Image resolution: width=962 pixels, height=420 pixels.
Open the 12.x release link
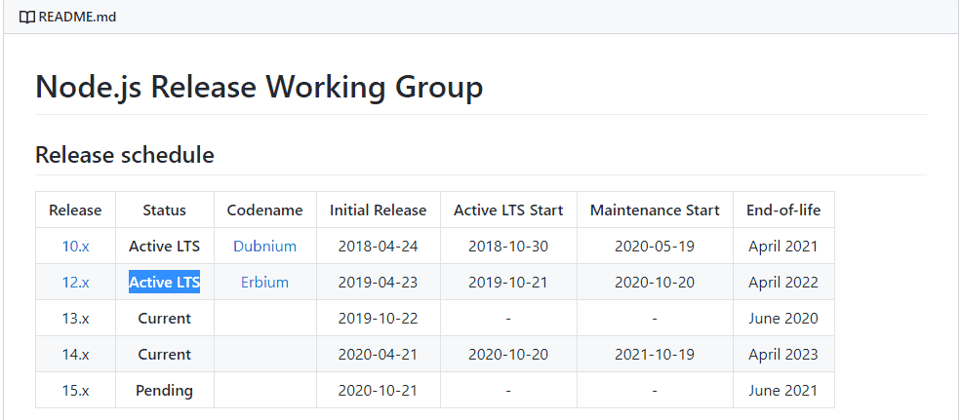point(75,283)
